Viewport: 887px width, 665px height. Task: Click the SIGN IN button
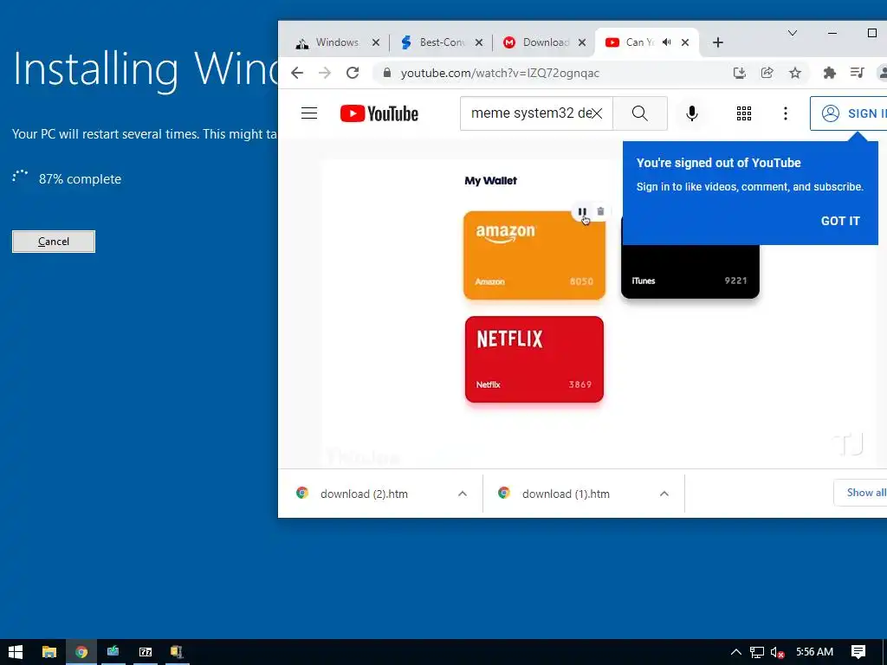click(849, 113)
